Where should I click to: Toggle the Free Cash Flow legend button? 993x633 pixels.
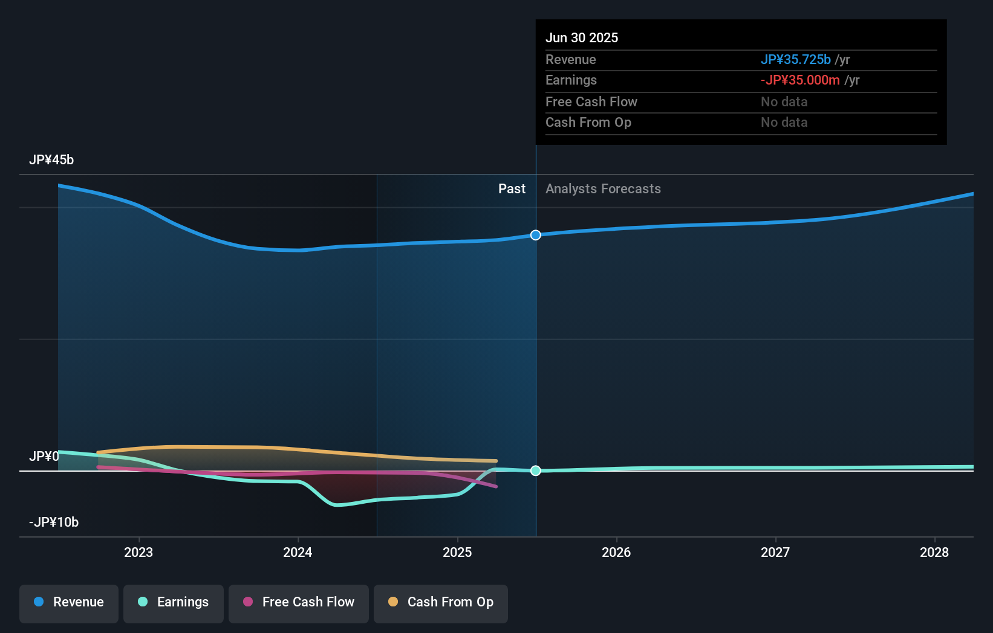coord(299,603)
